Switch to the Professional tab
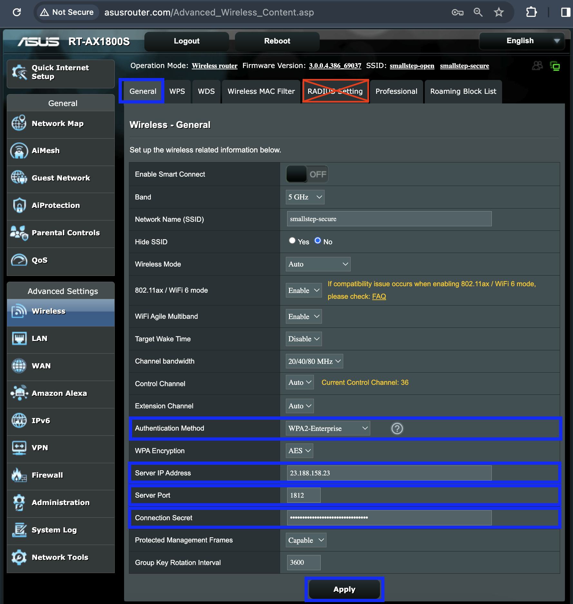 coord(396,92)
